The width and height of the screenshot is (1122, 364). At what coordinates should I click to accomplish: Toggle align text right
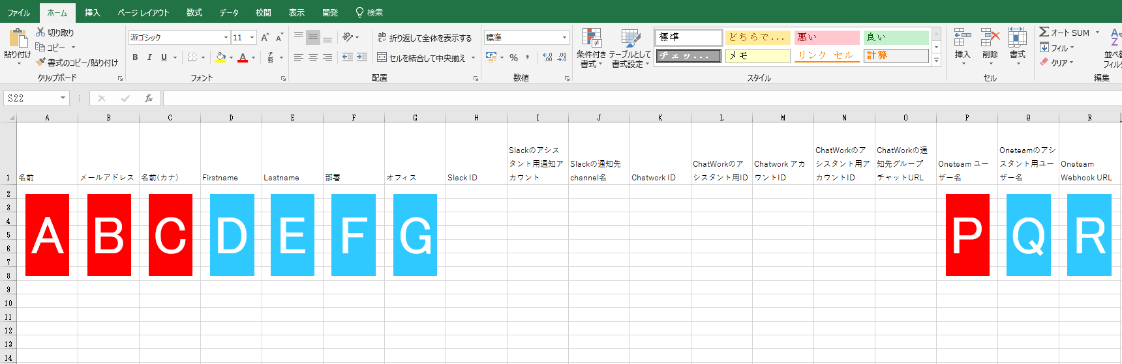(x=327, y=57)
